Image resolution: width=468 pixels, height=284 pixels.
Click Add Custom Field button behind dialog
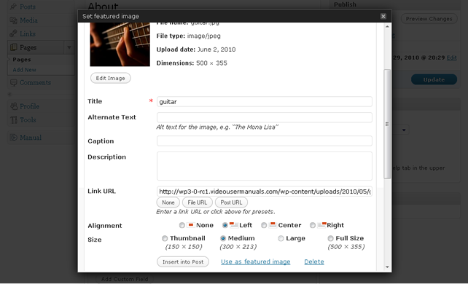pos(125,279)
